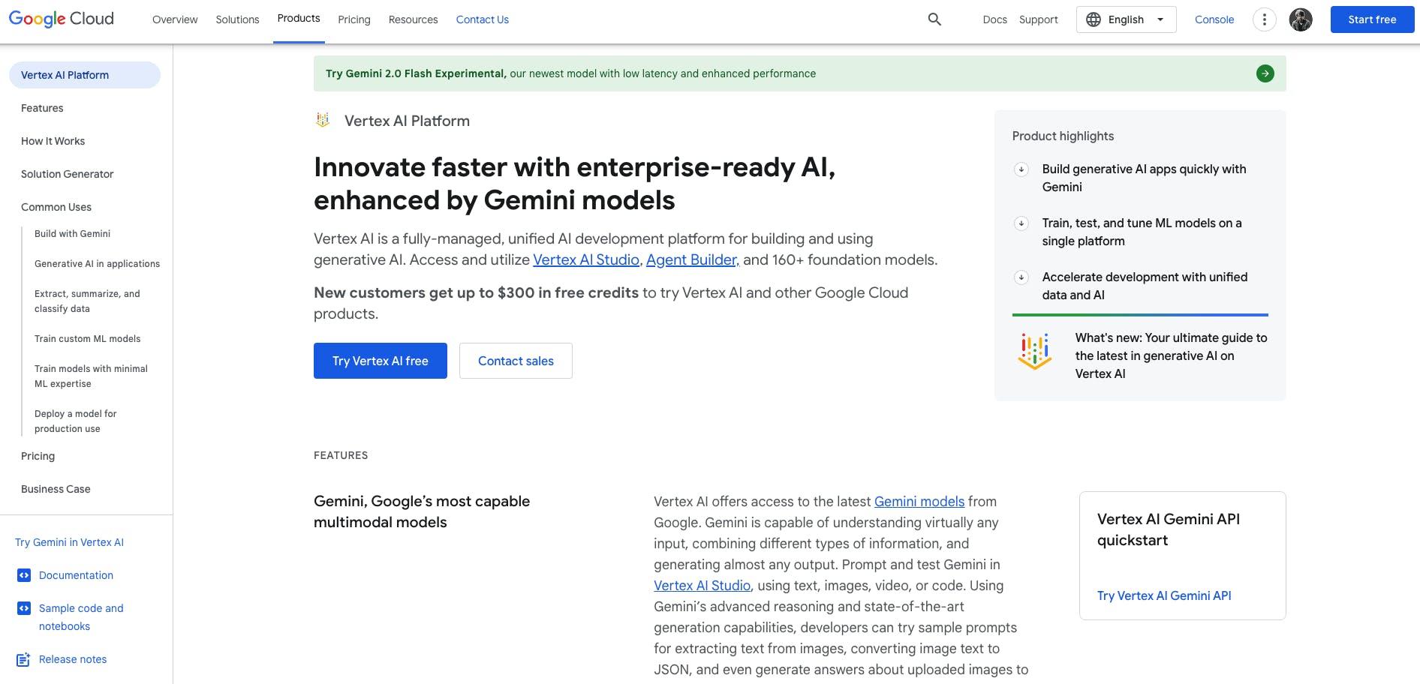Image resolution: width=1420 pixels, height=684 pixels.
Task: Expand 'Train, test, and tune ML models' highlight
Action: (1021, 223)
